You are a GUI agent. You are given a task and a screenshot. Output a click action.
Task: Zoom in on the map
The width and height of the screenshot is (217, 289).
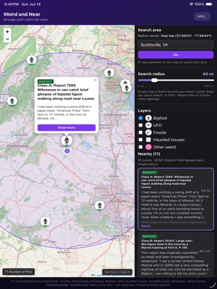7,32
